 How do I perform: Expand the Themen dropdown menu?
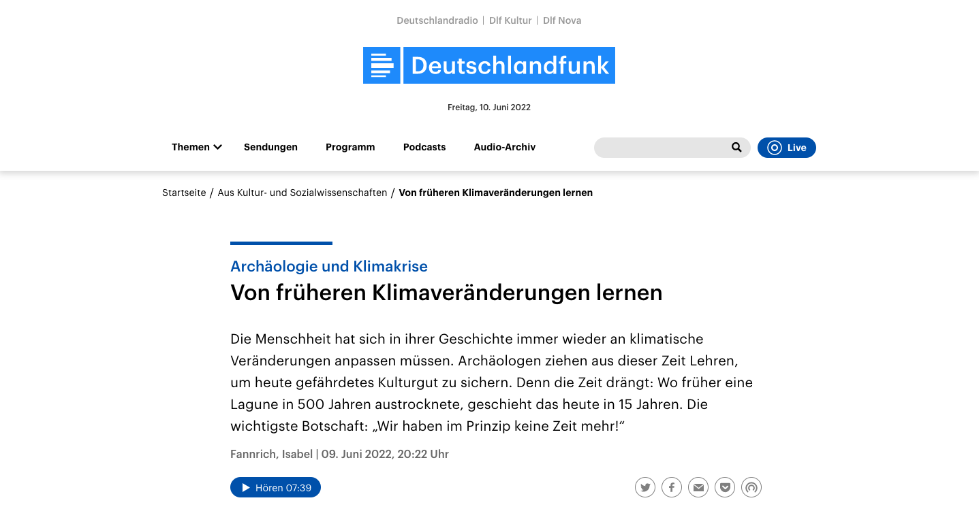197,147
